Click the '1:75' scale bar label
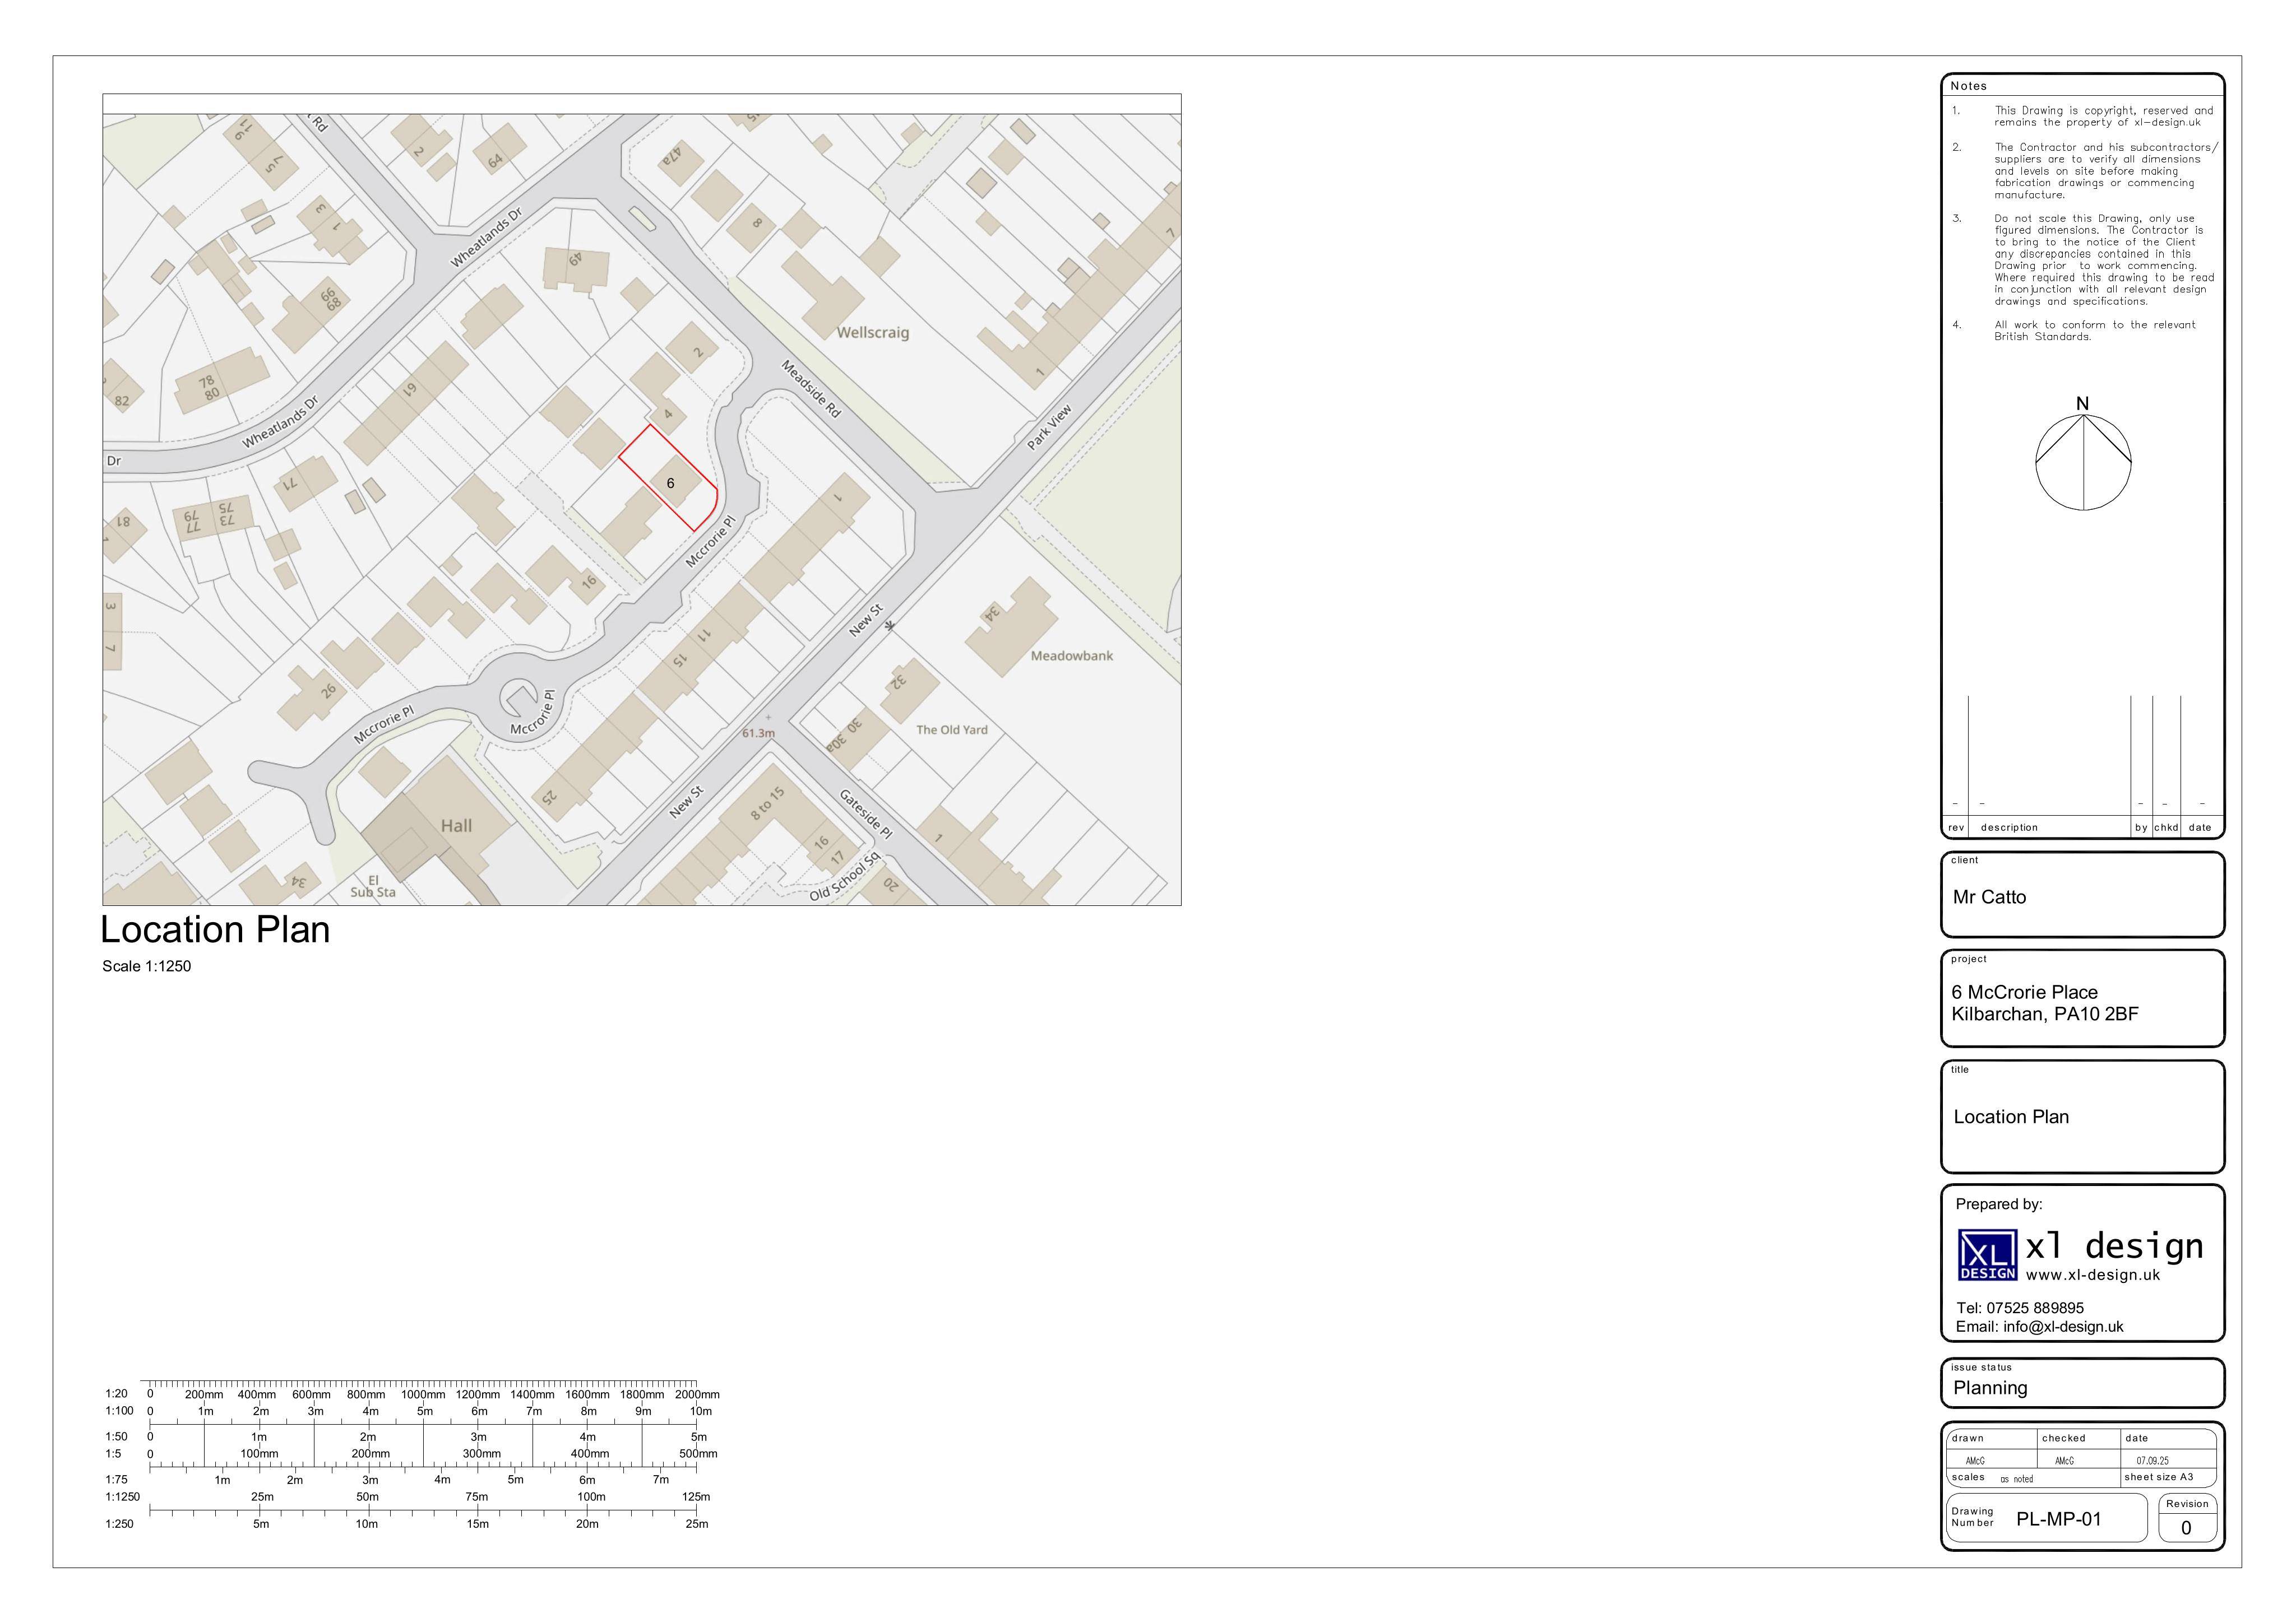Image resolution: width=2296 pixels, height=1623 pixels. point(116,1480)
